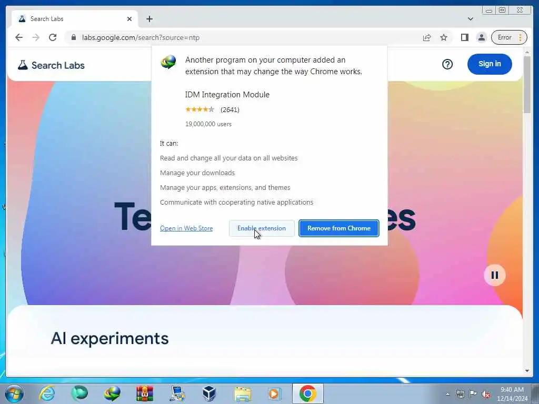Image resolution: width=539 pixels, height=404 pixels.
Task: Click Remove from Chrome button
Action: [x=339, y=228]
